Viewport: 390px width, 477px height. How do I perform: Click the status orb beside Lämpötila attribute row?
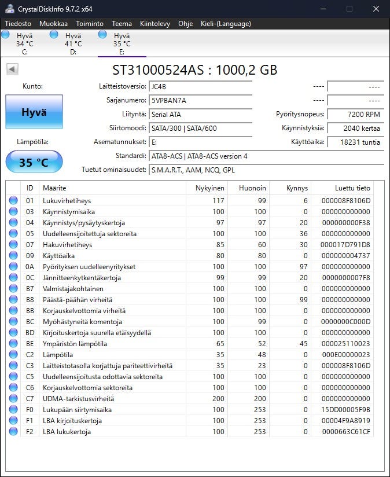tap(13, 355)
